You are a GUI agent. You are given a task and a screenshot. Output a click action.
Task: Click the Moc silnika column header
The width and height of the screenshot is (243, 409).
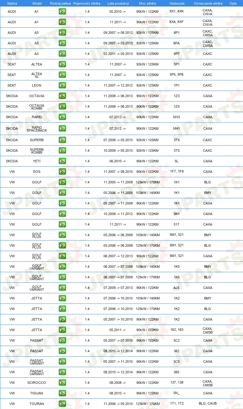[x=148, y=3]
